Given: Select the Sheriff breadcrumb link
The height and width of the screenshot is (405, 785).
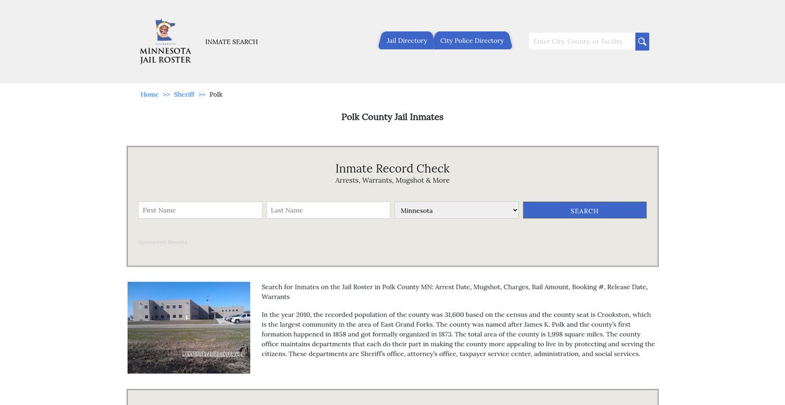Looking at the screenshot, I should tap(184, 95).
